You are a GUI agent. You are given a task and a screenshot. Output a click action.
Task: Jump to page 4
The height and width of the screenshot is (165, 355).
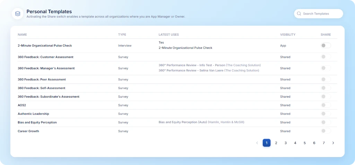[295, 143]
